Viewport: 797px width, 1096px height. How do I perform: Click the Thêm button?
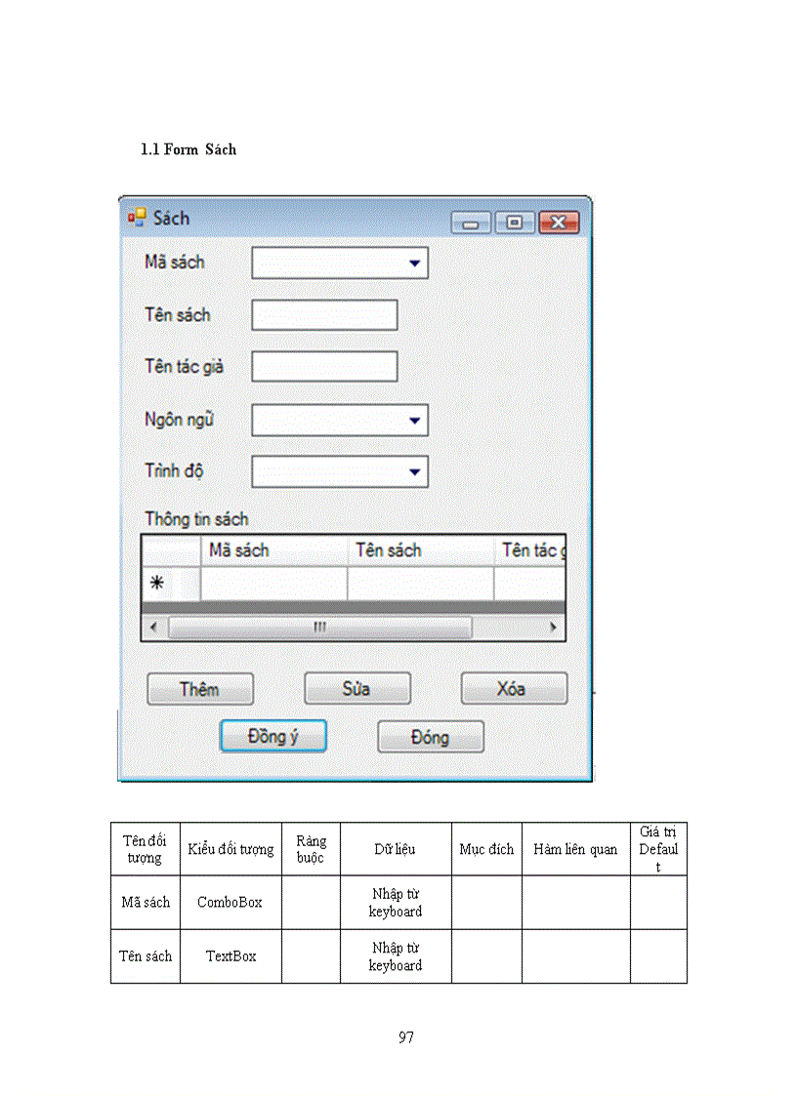tap(200, 688)
